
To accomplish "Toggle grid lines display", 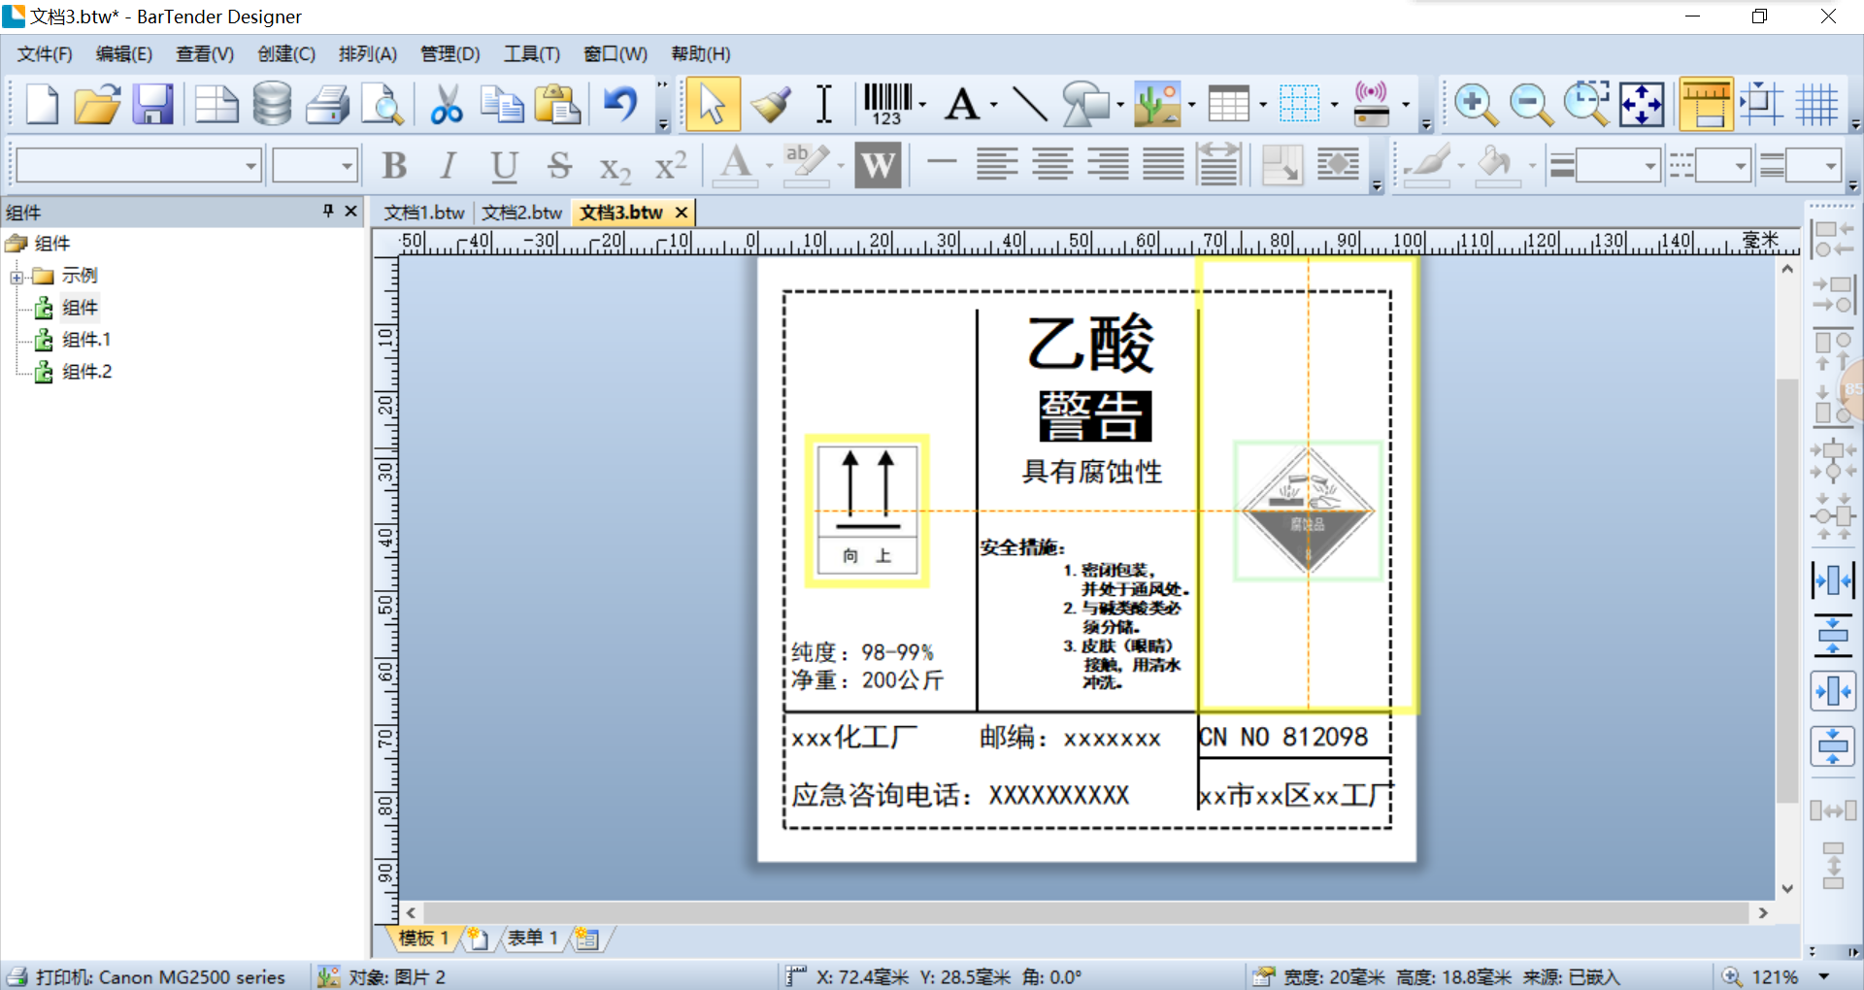I will (x=1816, y=104).
